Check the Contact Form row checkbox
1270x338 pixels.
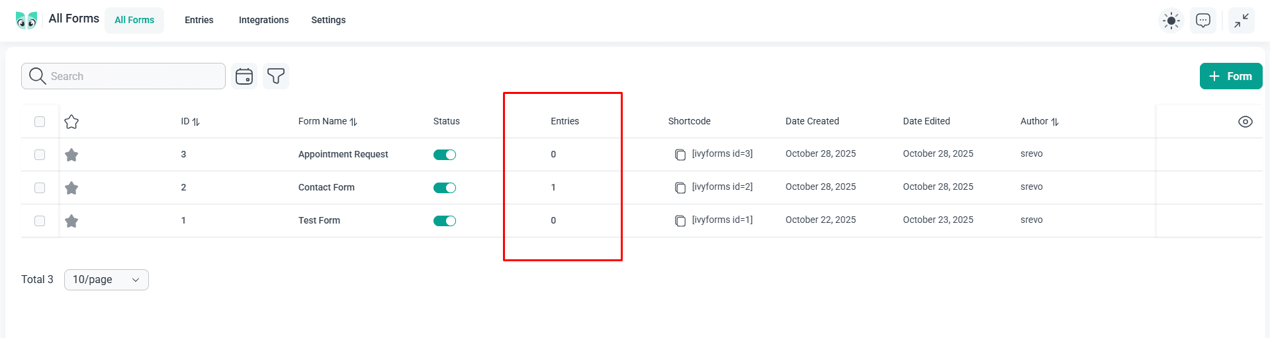click(x=40, y=188)
